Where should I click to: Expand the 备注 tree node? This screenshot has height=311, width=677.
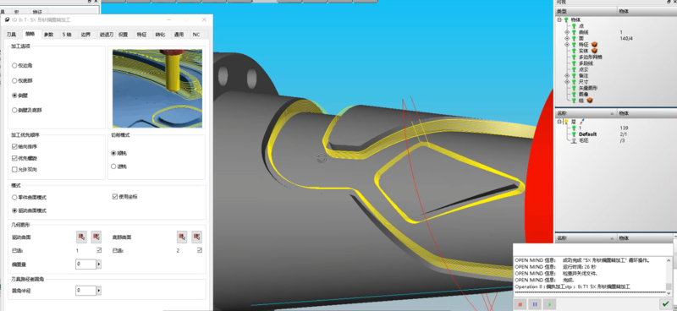(567, 75)
